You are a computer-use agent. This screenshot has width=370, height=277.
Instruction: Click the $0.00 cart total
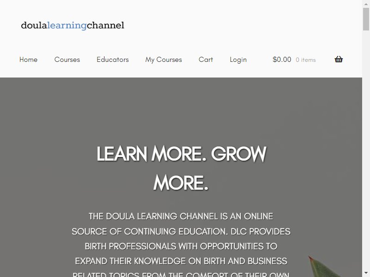[282, 60]
